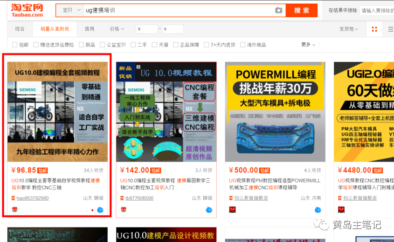Click the red heart badge under first product
This screenshot has height=242, width=394.
14,210
